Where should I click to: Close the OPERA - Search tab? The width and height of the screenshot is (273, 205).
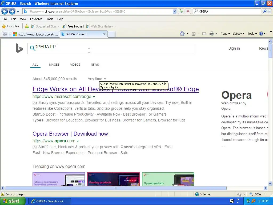click(104, 34)
